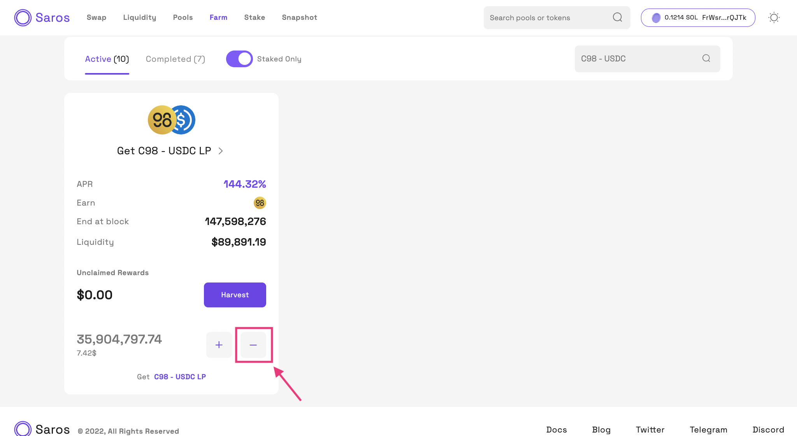Screen dimensions: 797x436
Task: Click the Search pools or tokens field
Action: (549, 17)
